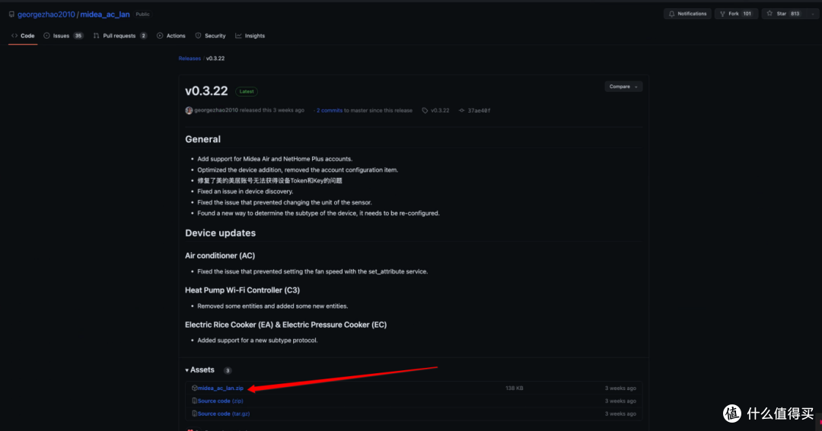Screen dimensions: 822x431
Task: Click the repository book icon
Action: pos(11,14)
